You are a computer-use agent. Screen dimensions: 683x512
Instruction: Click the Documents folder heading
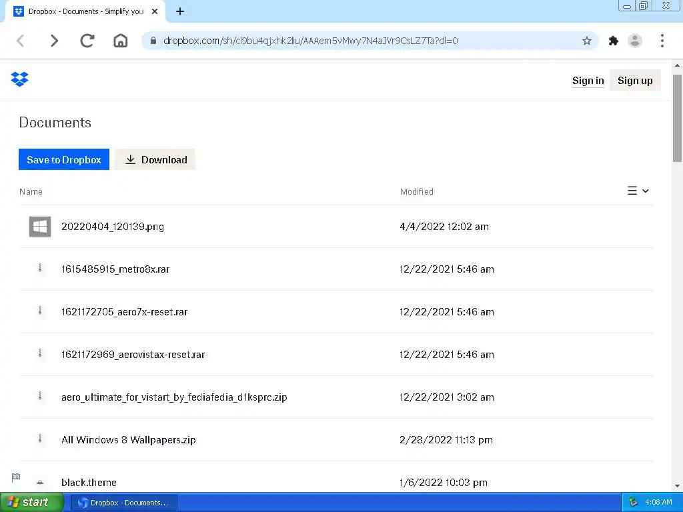point(55,123)
